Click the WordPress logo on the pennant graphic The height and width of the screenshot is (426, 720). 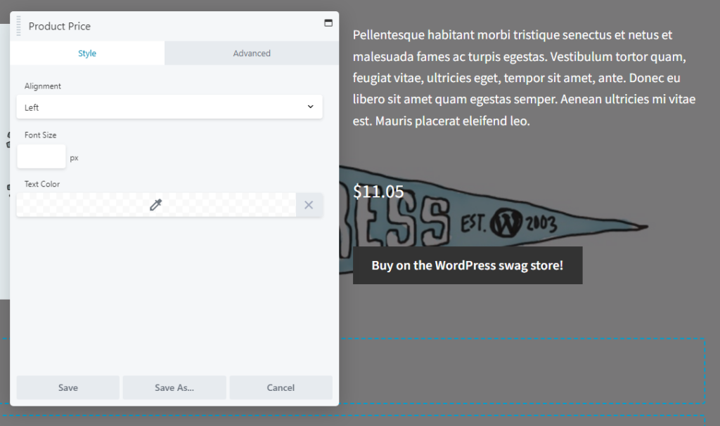pyautogui.click(x=506, y=222)
